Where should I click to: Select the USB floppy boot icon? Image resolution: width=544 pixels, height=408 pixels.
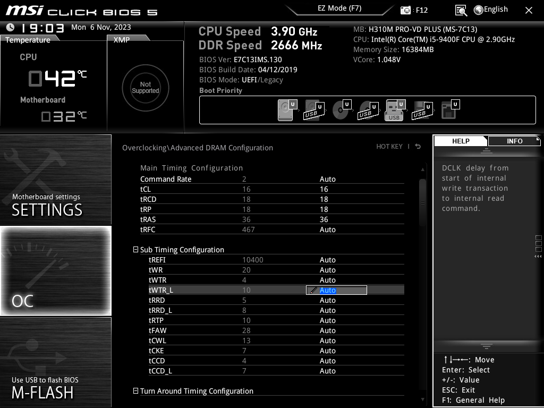click(x=422, y=110)
